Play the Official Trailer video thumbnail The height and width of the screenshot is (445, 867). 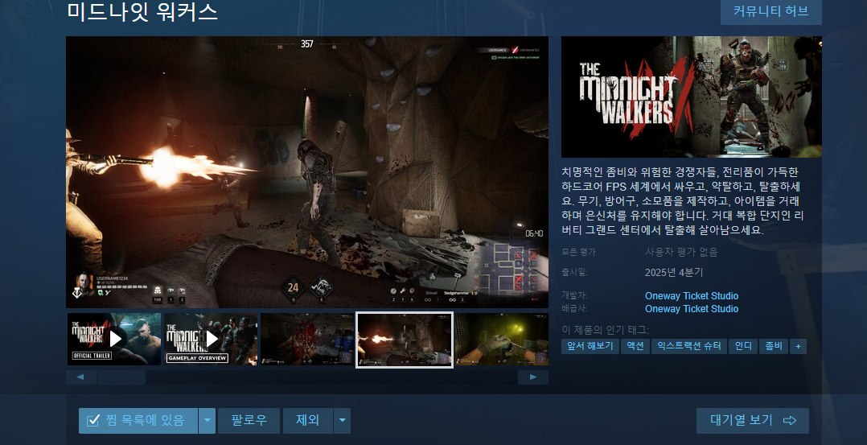coord(114,339)
